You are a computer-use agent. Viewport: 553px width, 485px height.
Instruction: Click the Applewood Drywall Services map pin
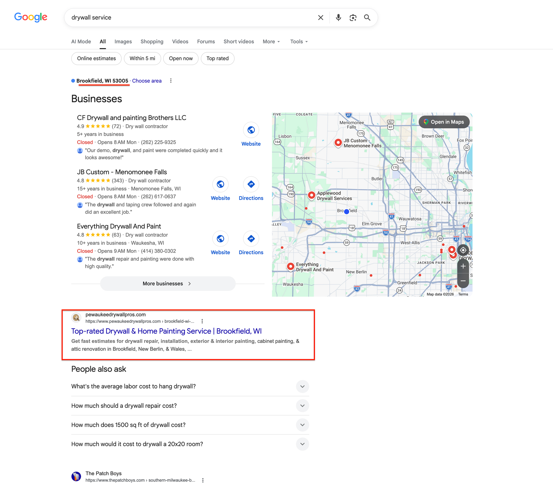coord(311,195)
